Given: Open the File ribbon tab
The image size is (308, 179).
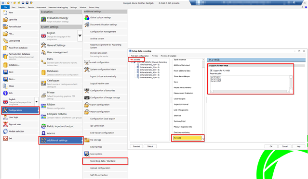Looking at the screenshot, I should (x=5, y=7).
